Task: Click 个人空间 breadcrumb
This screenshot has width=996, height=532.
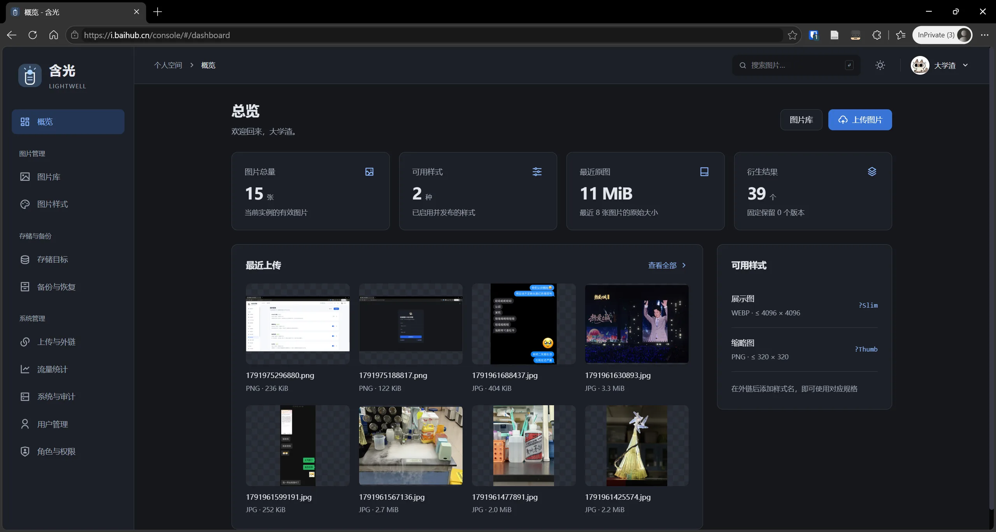Action: coord(168,65)
